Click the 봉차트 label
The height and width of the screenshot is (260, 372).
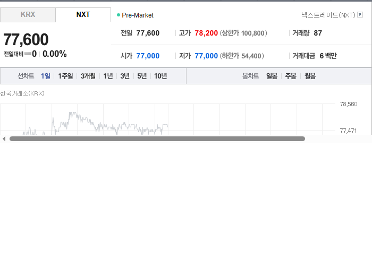250,76
